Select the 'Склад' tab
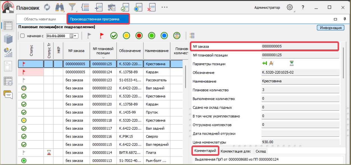The width and height of the screenshot is (351, 165). 260,151
